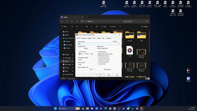Select RAR4 archive format

pos(85,54)
